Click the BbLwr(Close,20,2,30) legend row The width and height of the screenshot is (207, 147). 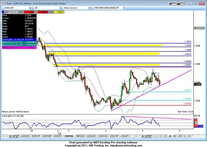tap(19, 45)
